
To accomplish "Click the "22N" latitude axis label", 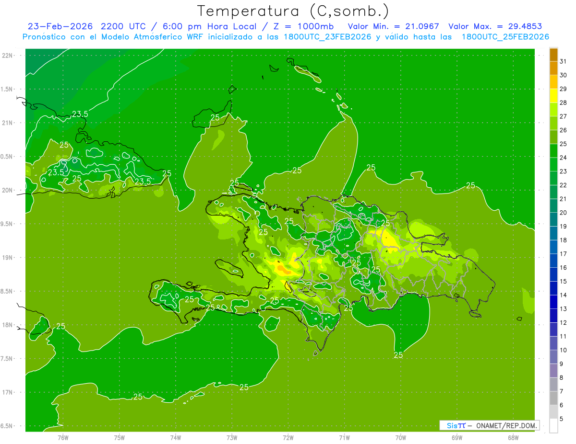I will coord(8,56).
